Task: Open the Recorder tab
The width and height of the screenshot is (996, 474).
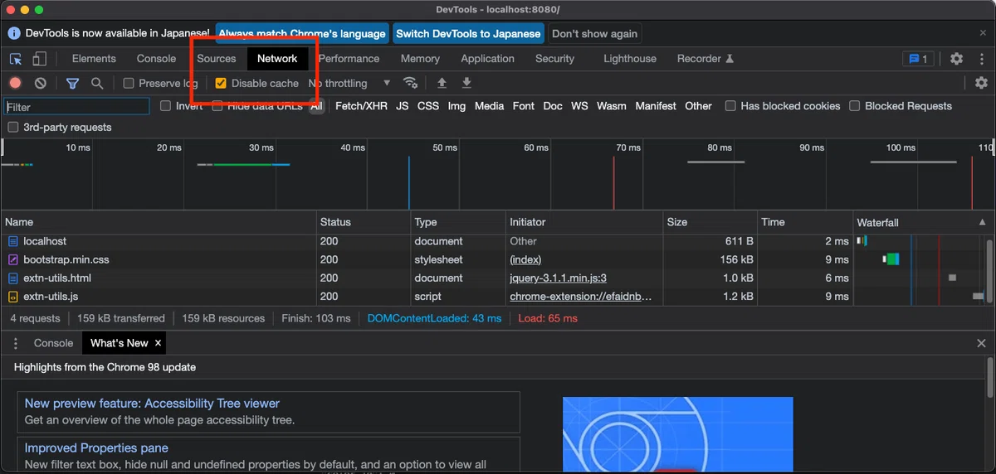Action: (705, 59)
